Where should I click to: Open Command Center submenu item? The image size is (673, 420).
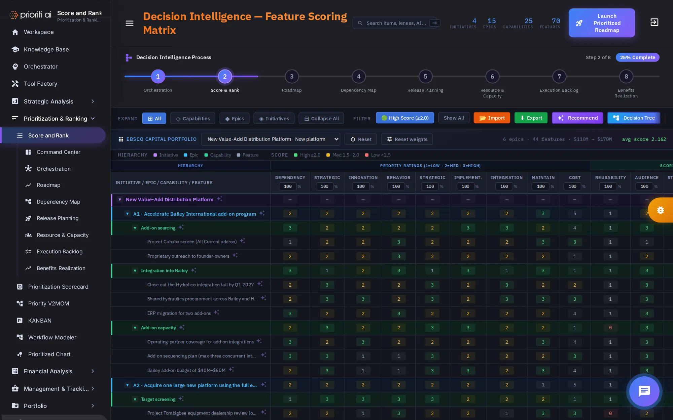pos(58,152)
